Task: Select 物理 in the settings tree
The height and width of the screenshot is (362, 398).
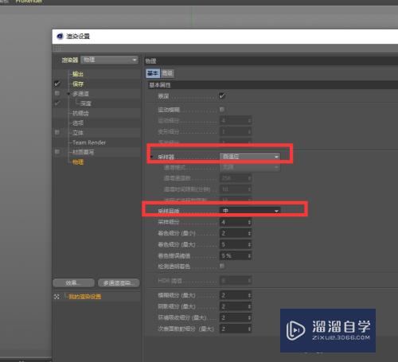Action: 78,162
